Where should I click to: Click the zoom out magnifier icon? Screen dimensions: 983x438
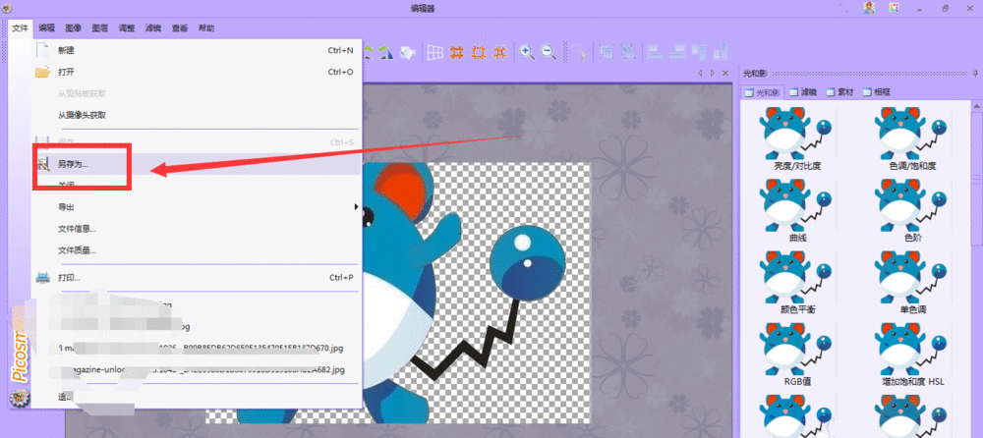[549, 52]
